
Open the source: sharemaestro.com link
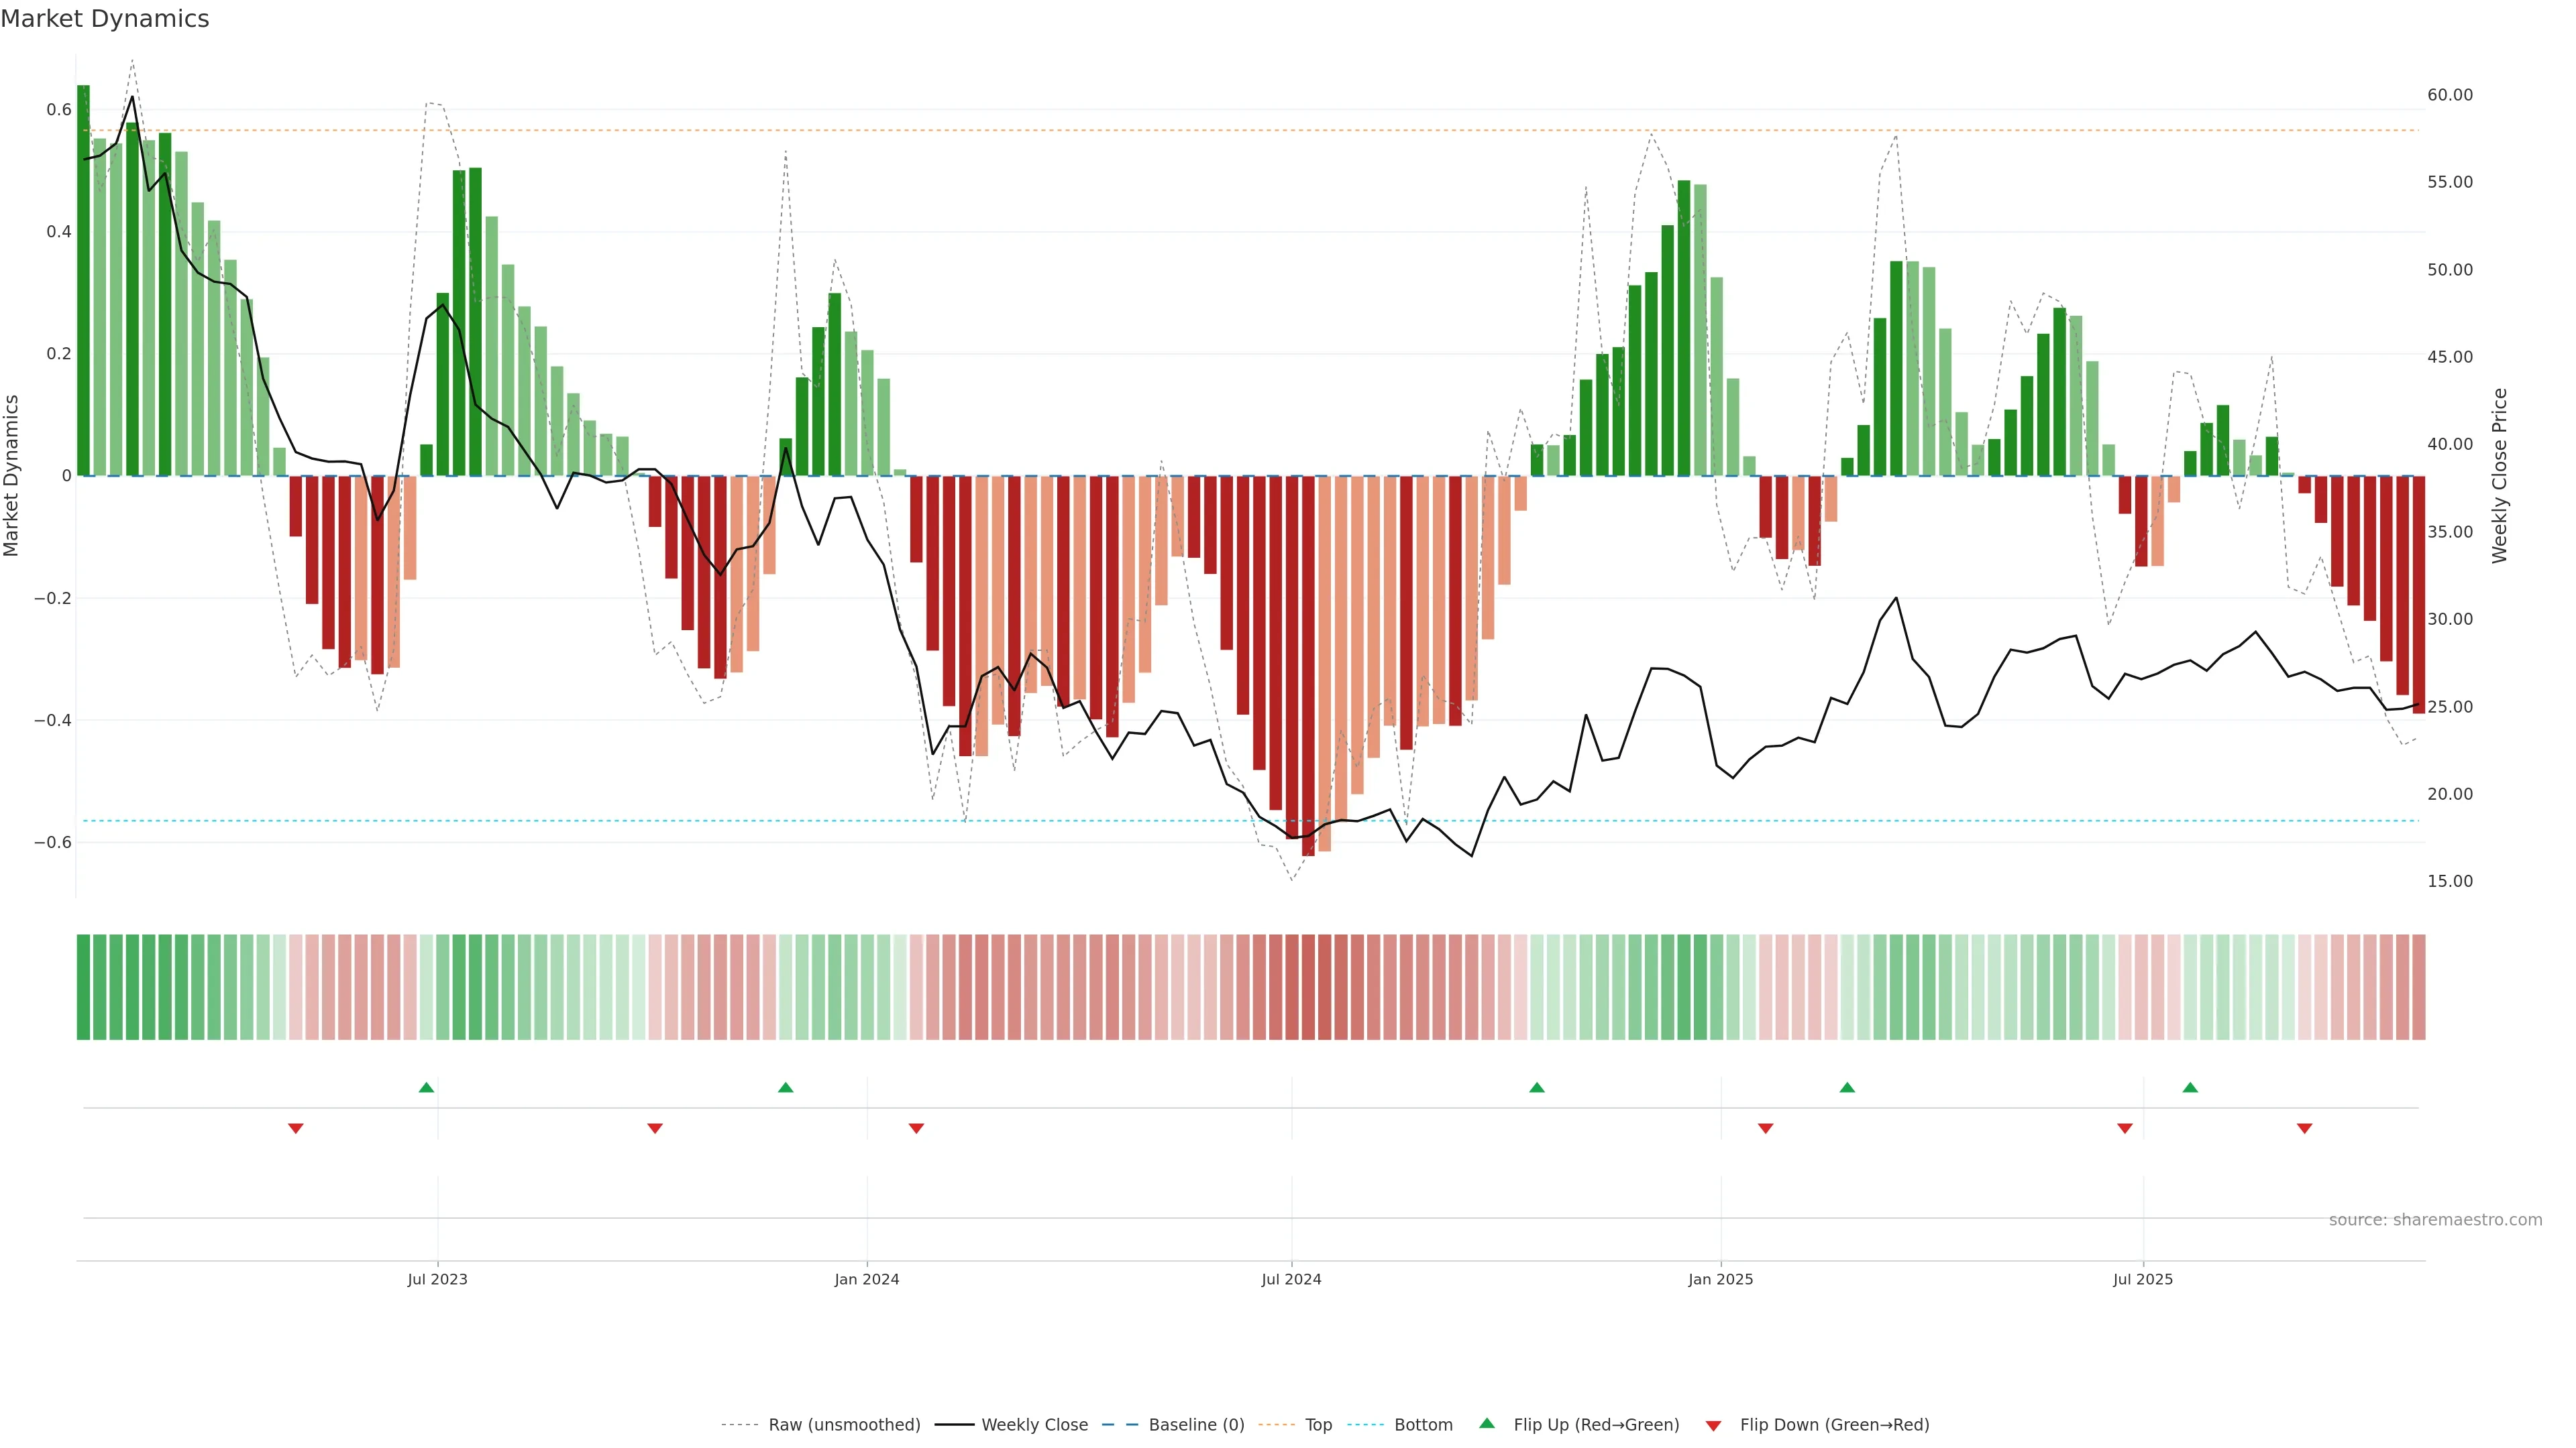click(2435, 1219)
